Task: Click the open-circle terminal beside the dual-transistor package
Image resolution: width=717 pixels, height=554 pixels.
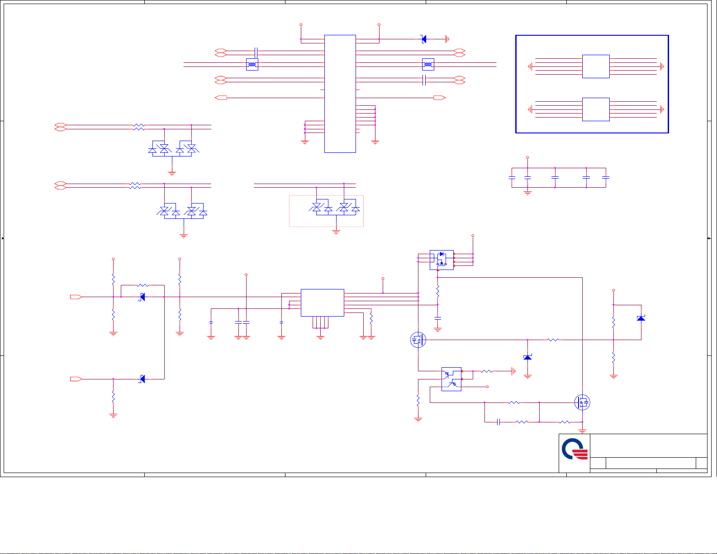Action: pyautogui.click(x=487, y=387)
